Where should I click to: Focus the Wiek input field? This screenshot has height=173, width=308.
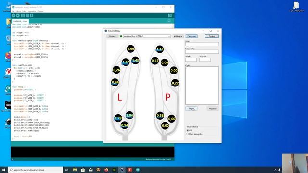coord(191,60)
